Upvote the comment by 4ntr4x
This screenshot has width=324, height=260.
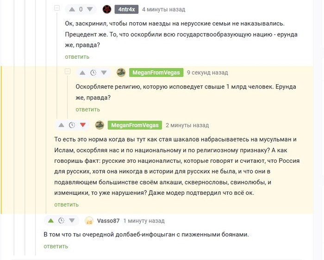point(72,9)
